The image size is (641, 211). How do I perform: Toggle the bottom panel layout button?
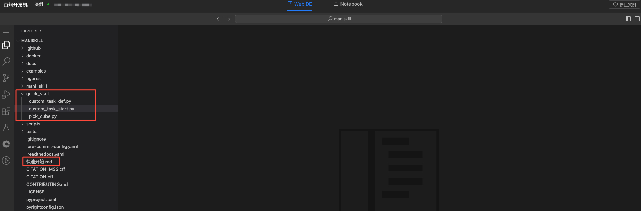pos(637,19)
